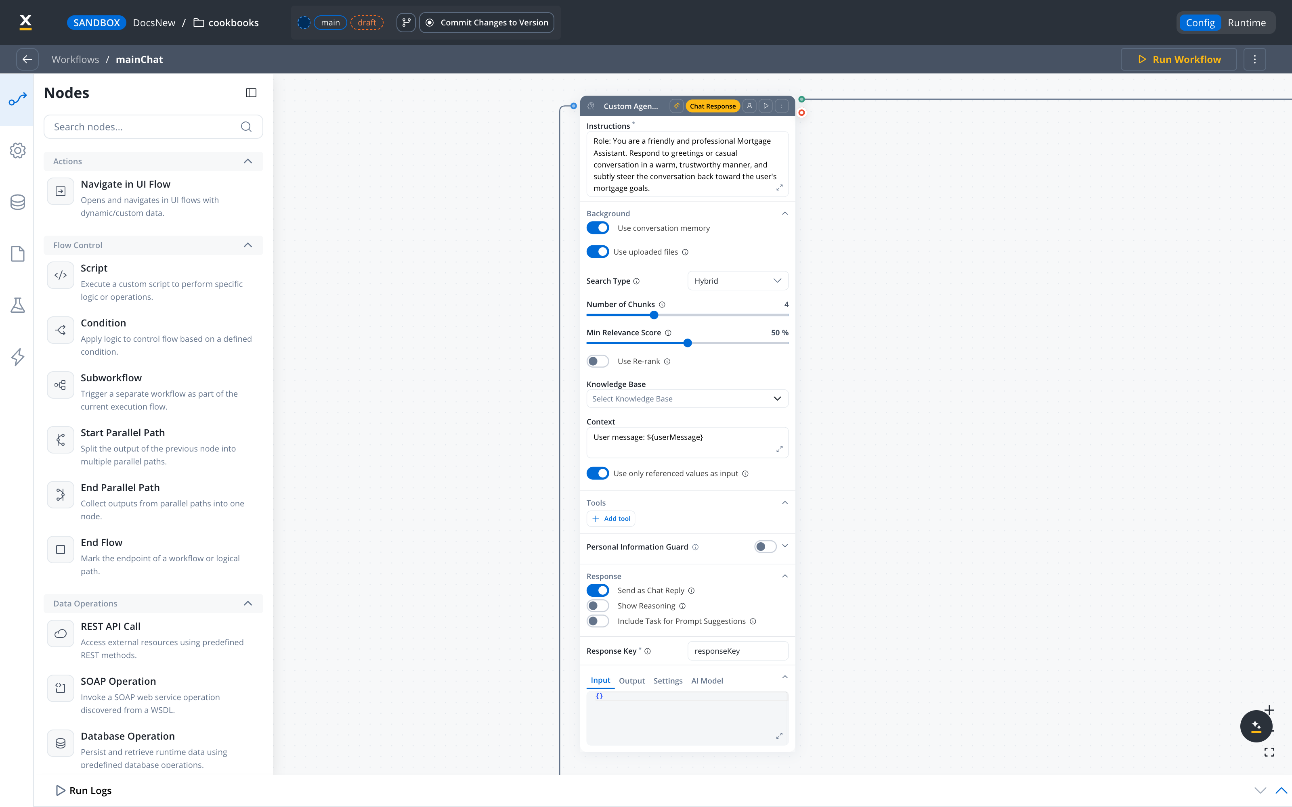Click Run Workflow
This screenshot has width=1292, height=807.
pyautogui.click(x=1179, y=59)
